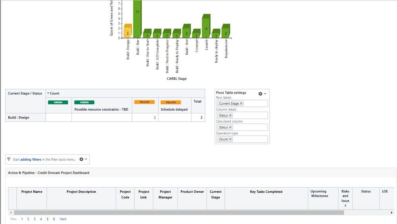Click the horizontal scrollbar thumb of the table

pyautogui.click(x=179, y=213)
